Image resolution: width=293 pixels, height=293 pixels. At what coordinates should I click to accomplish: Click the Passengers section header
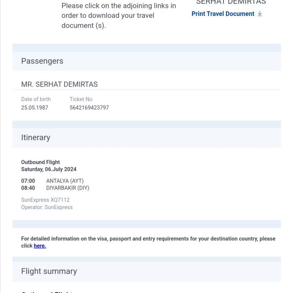tap(42, 61)
